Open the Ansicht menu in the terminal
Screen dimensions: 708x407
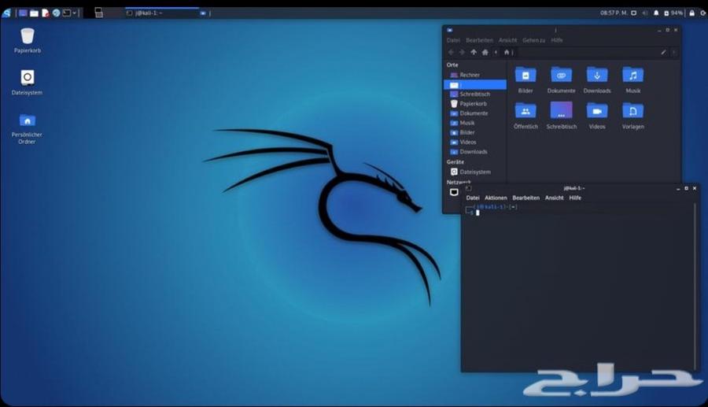tap(554, 198)
